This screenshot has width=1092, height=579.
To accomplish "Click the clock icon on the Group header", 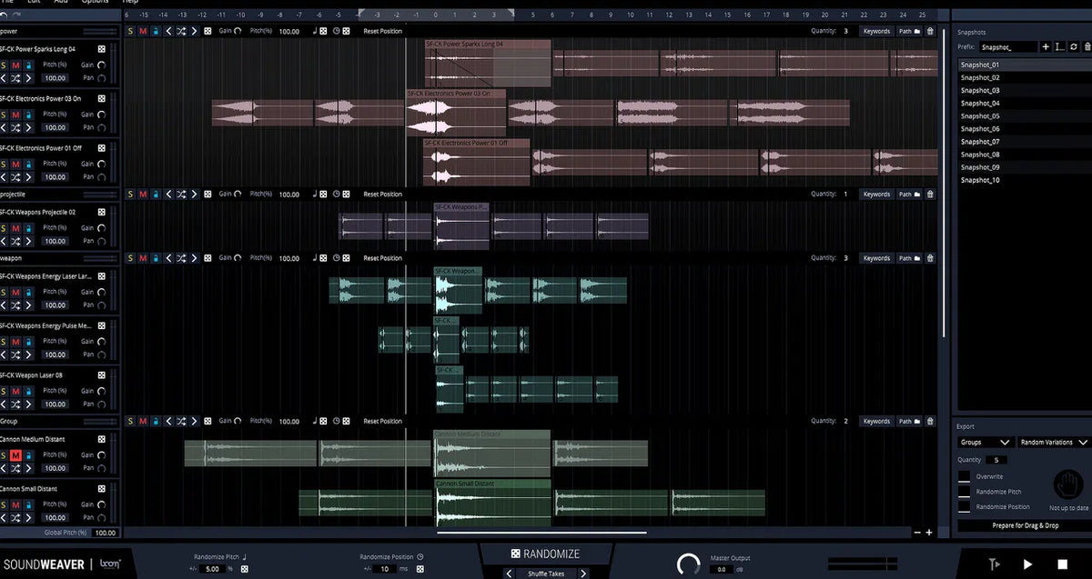I will tap(336, 421).
